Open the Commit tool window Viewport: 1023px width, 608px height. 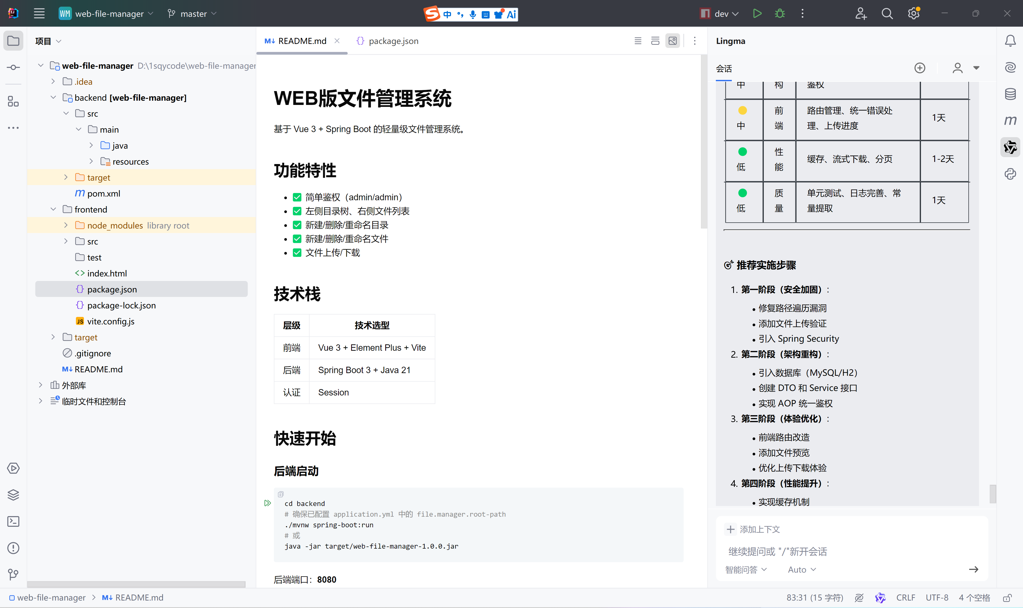click(x=13, y=67)
